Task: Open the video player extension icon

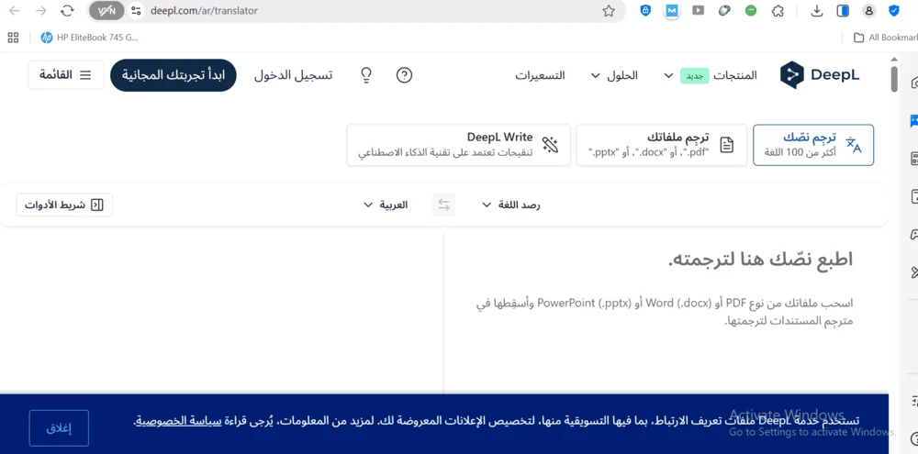Action: pyautogui.click(x=698, y=10)
